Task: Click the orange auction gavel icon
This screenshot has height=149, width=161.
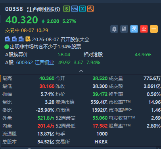Action: (90, 9)
